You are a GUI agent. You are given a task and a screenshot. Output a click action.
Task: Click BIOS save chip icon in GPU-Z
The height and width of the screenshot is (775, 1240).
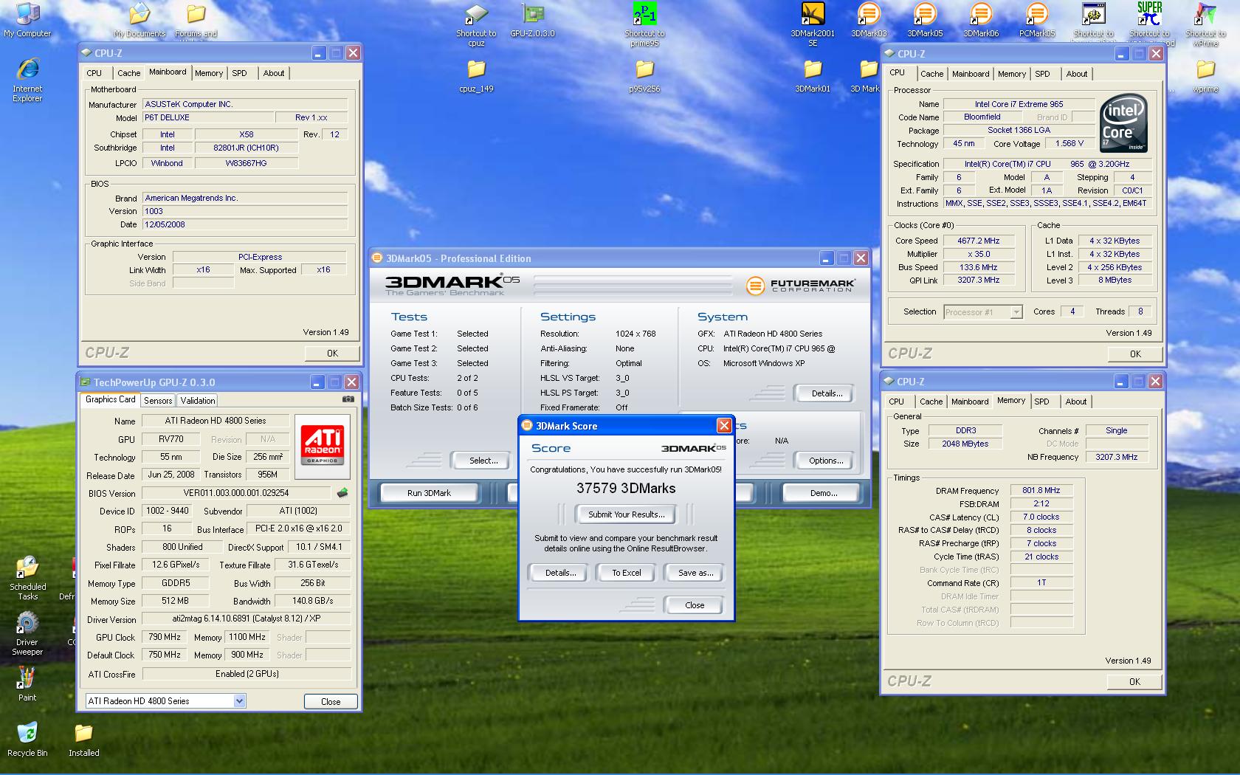click(x=342, y=492)
